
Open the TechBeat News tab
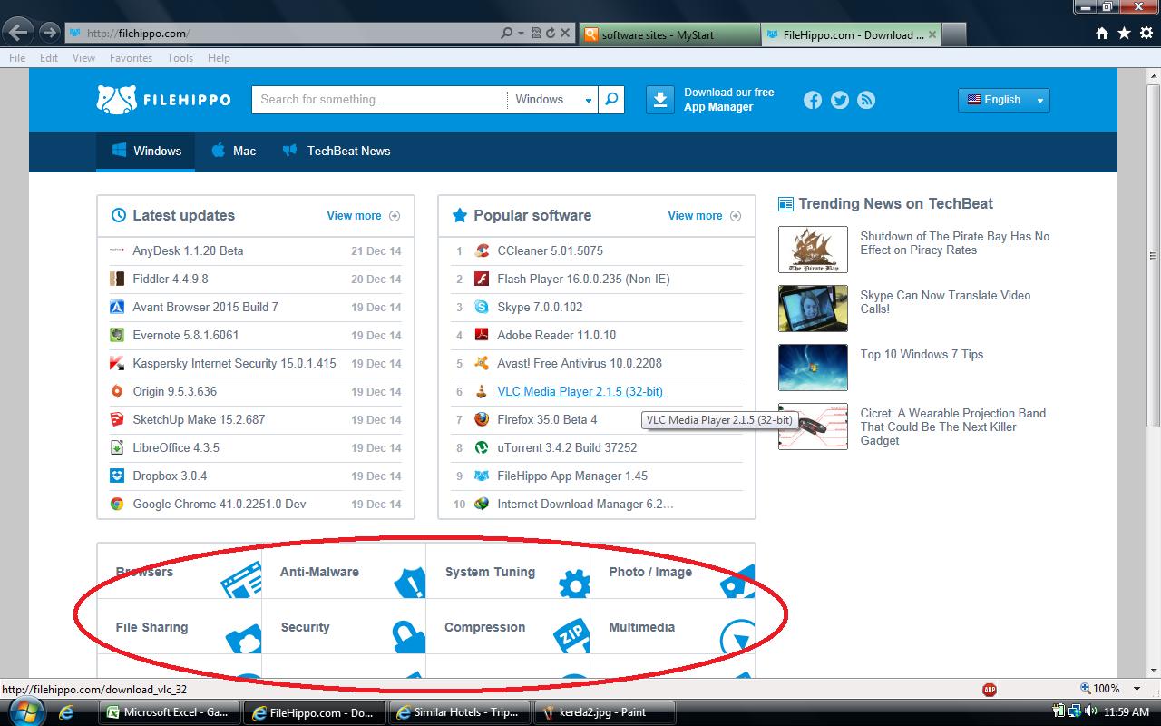coord(337,151)
